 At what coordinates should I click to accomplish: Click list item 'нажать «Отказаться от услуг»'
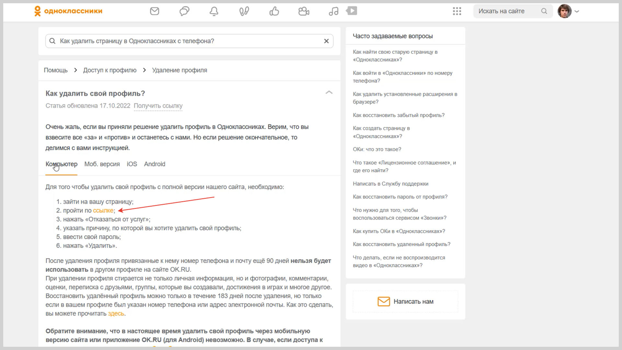point(107,219)
